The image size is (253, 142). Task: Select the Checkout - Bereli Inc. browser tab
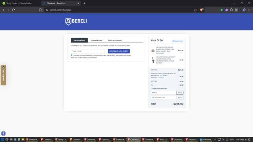coord(61,3)
